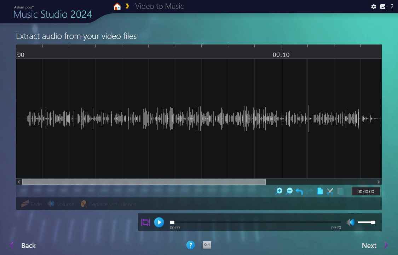The image size is (398, 255).
Task: Select Replace with silence
Action: tap(108, 204)
